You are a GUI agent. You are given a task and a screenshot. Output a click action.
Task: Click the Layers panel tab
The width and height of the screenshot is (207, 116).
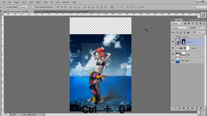(x=179, y=20)
